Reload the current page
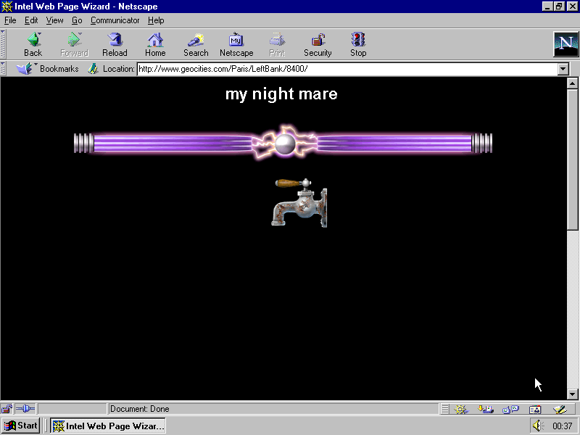The width and height of the screenshot is (580, 435). 115,44
